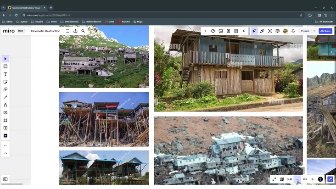Select the Frame tool
Screen dimensions: 336x189
click(x=6, y=120)
